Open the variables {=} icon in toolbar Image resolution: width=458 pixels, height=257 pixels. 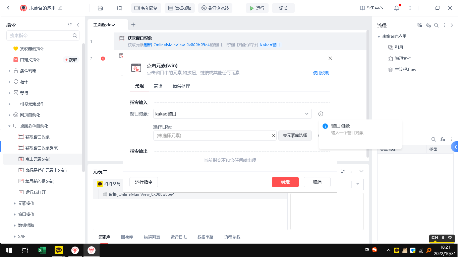tap(119, 8)
